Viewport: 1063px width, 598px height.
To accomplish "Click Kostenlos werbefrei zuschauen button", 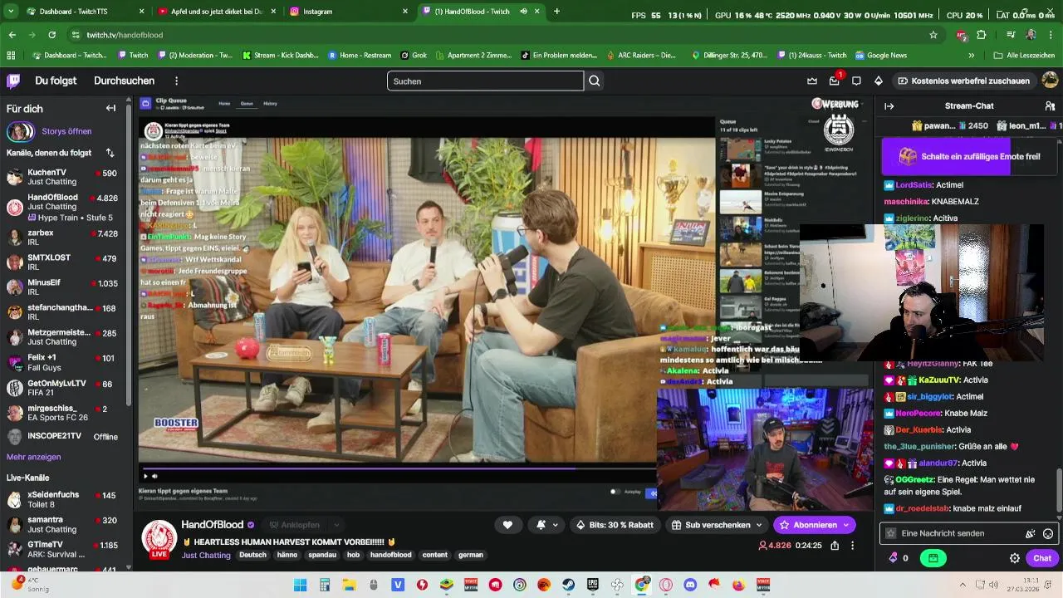I will tap(963, 81).
